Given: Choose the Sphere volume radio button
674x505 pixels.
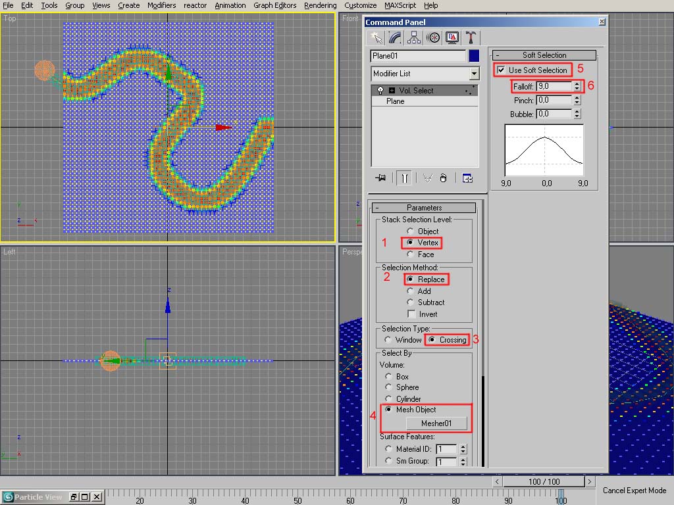Looking at the screenshot, I should (x=389, y=388).
